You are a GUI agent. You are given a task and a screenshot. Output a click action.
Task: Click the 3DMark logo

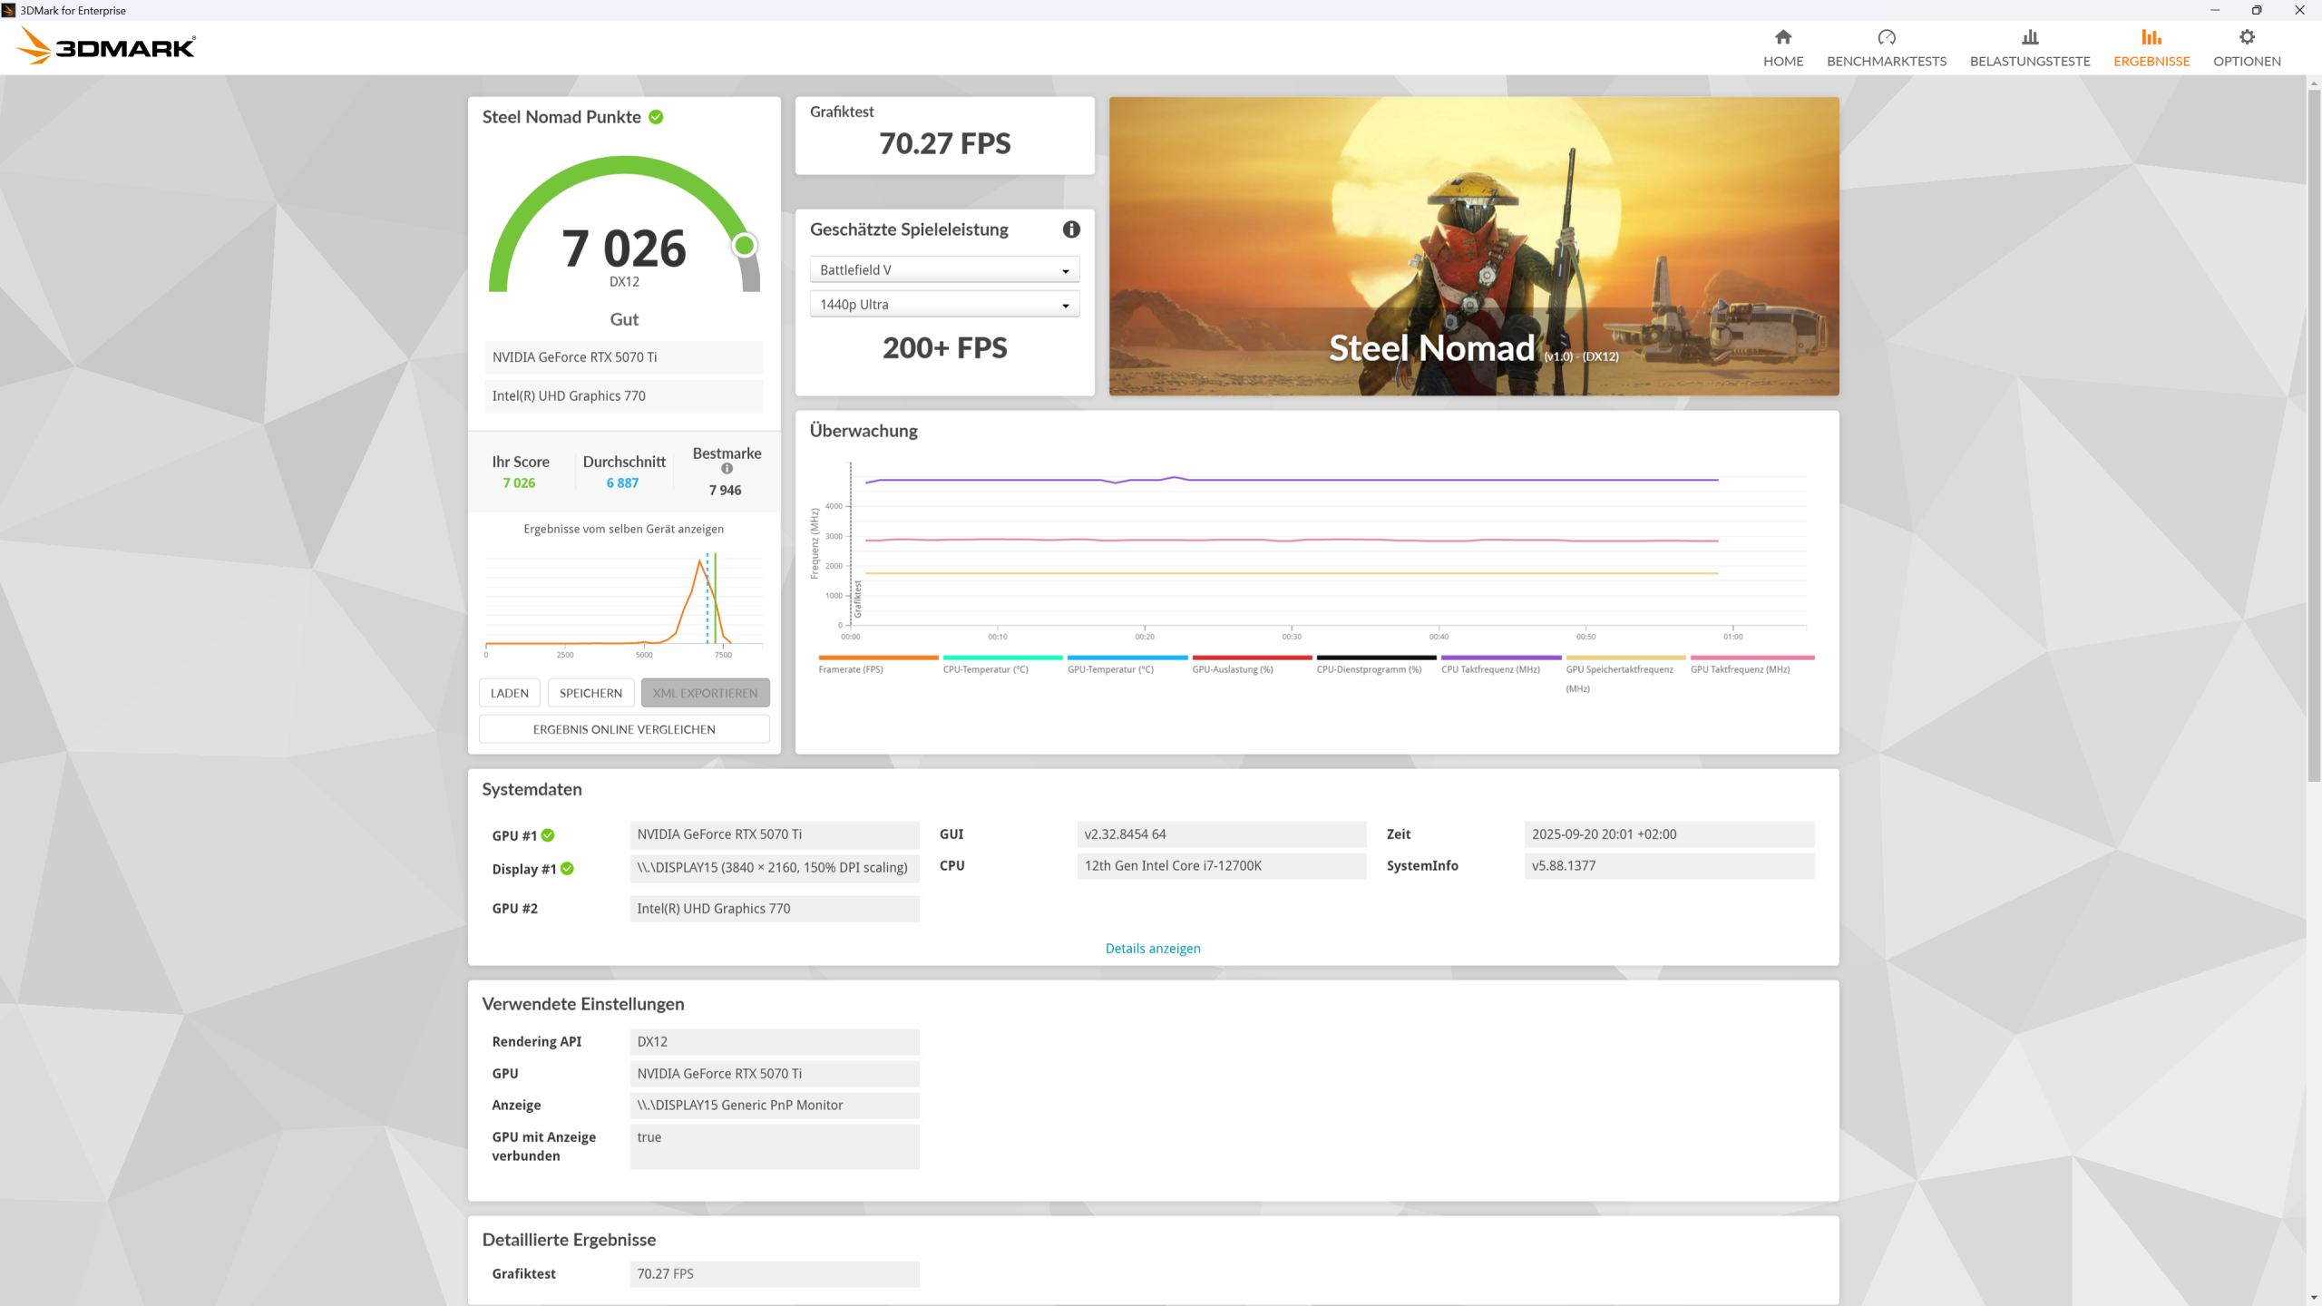click(107, 45)
